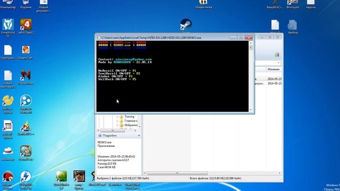Click folder tree scrollbar left arrow
Viewport: 340px width, 191px height.
tap(98, 131)
